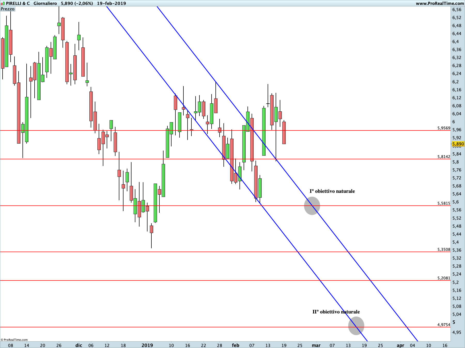Click the bold 5 tick on price axis
Viewport: 465px width, 348px height.
pyautogui.click(x=454, y=322)
